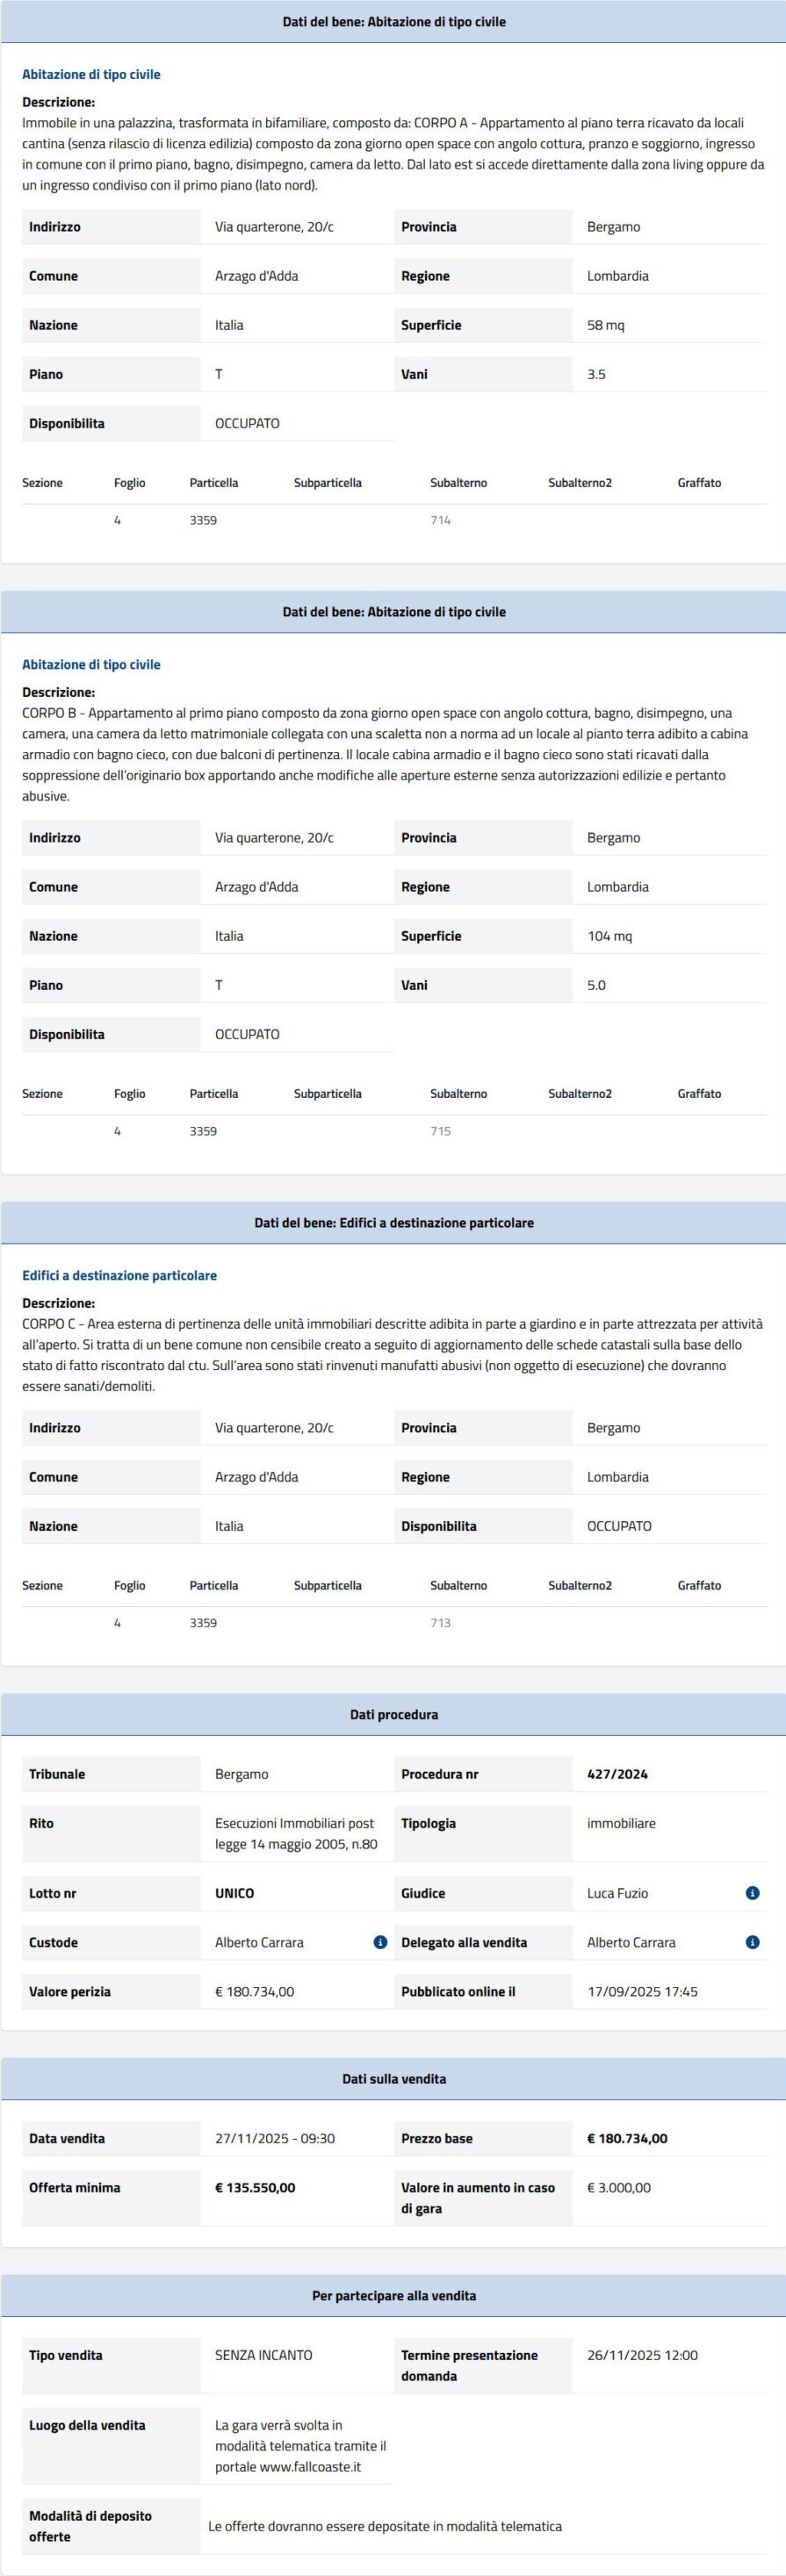The height and width of the screenshot is (2576, 786).
Task: Click the bid increment value € 3.000,00
Action: [x=618, y=2188]
